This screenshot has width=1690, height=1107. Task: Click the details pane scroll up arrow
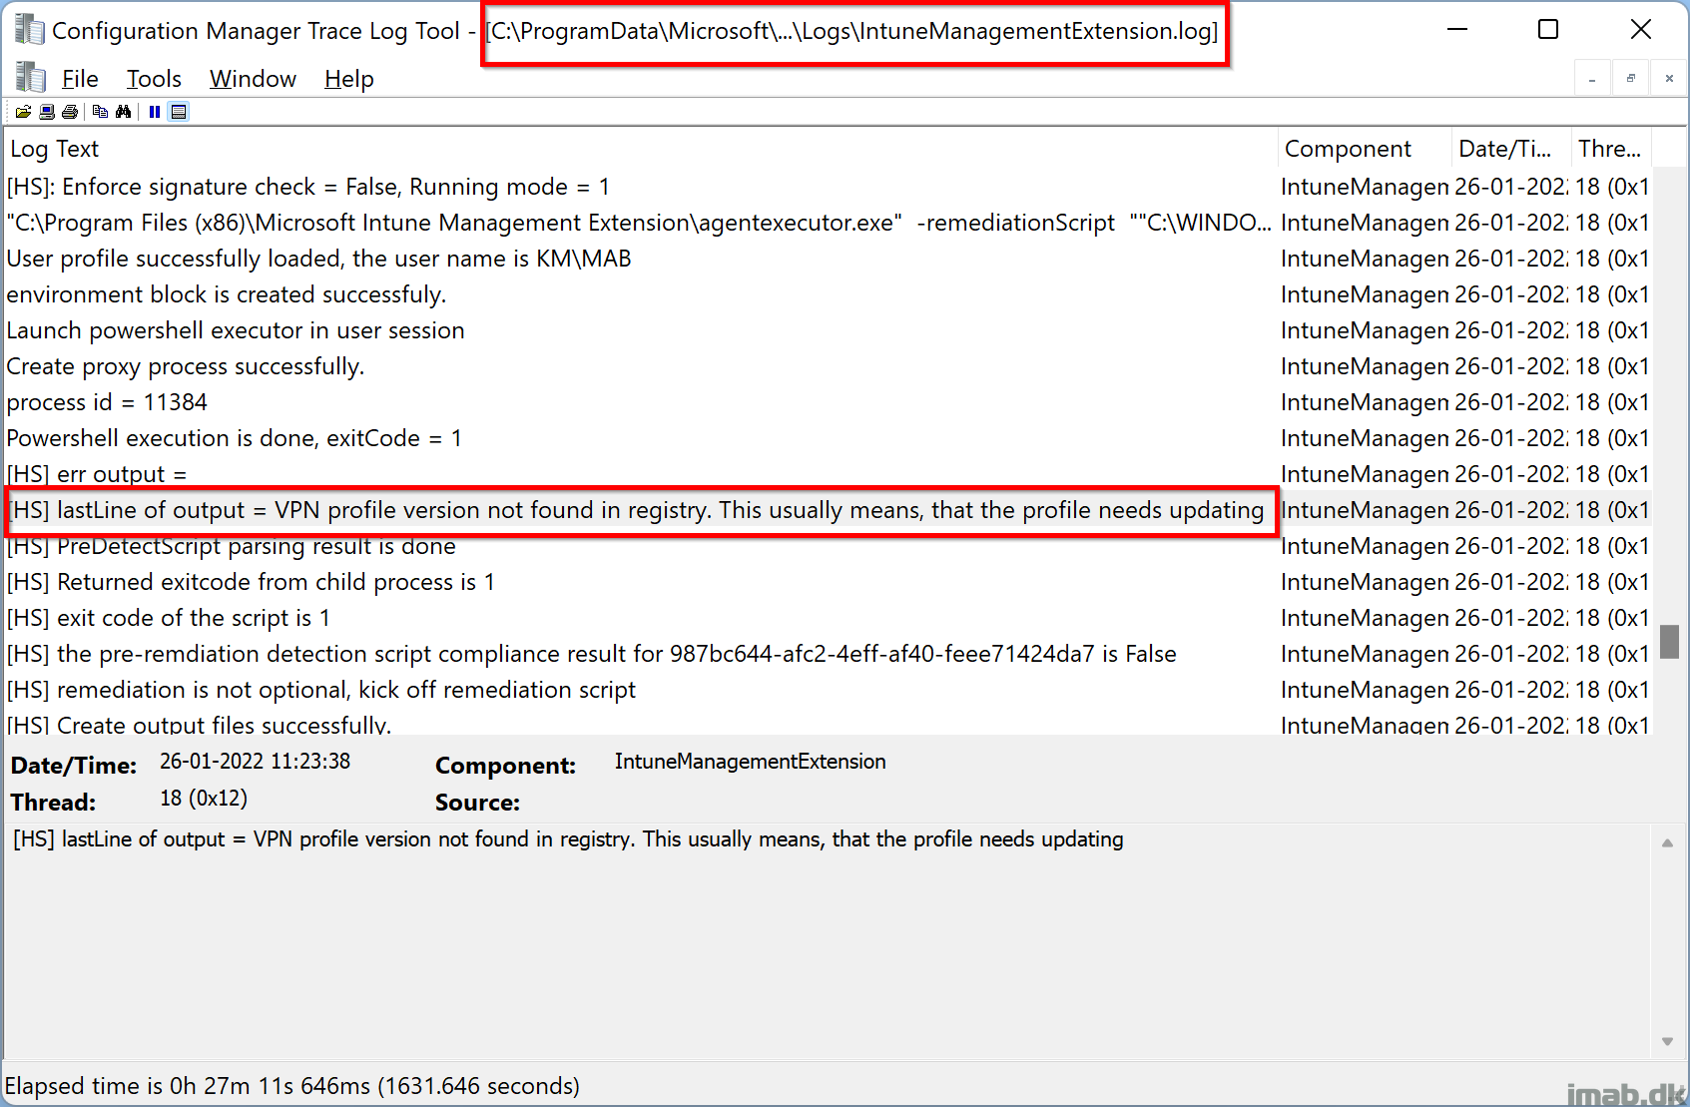pyautogui.click(x=1667, y=843)
